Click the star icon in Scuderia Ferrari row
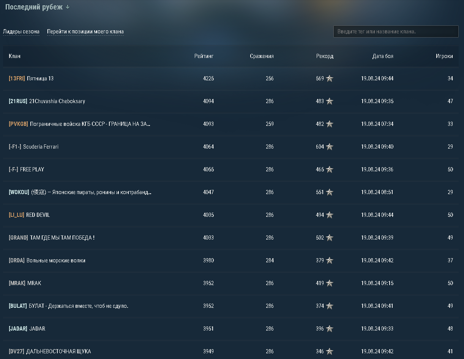Viewport: 464px width, 359px height. coord(329,147)
